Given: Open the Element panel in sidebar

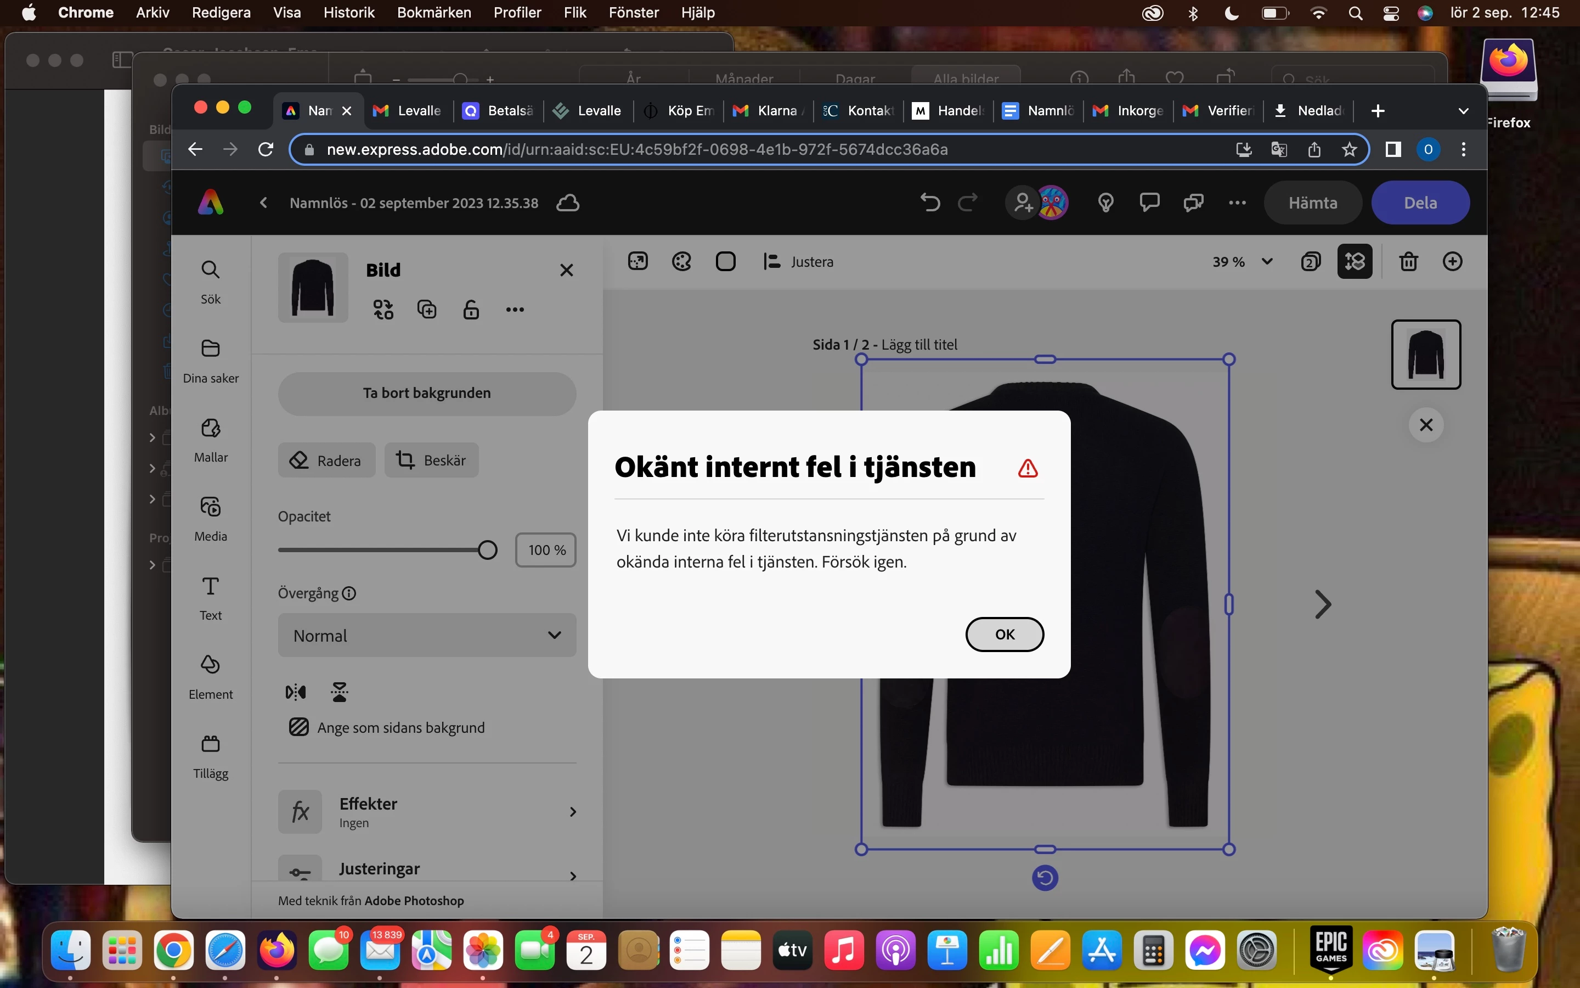Looking at the screenshot, I should tap(210, 665).
